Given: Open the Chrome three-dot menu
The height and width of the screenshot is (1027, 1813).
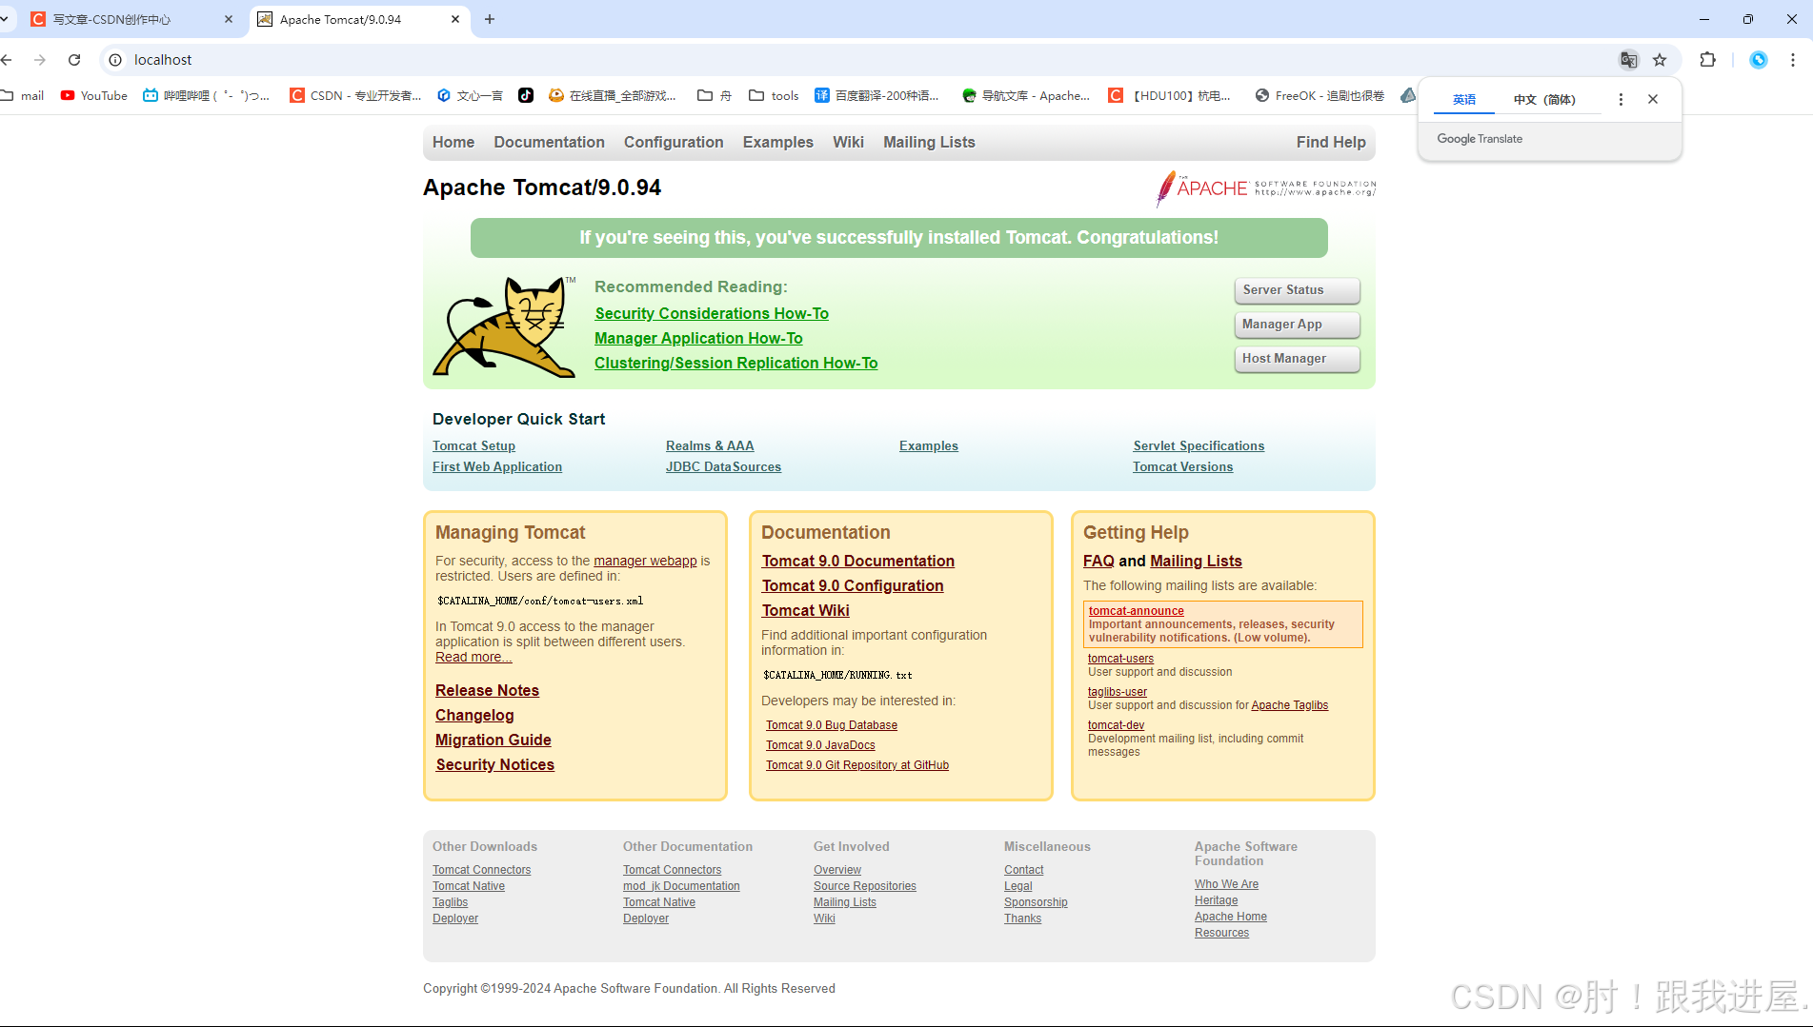Looking at the screenshot, I should coord(1795,59).
